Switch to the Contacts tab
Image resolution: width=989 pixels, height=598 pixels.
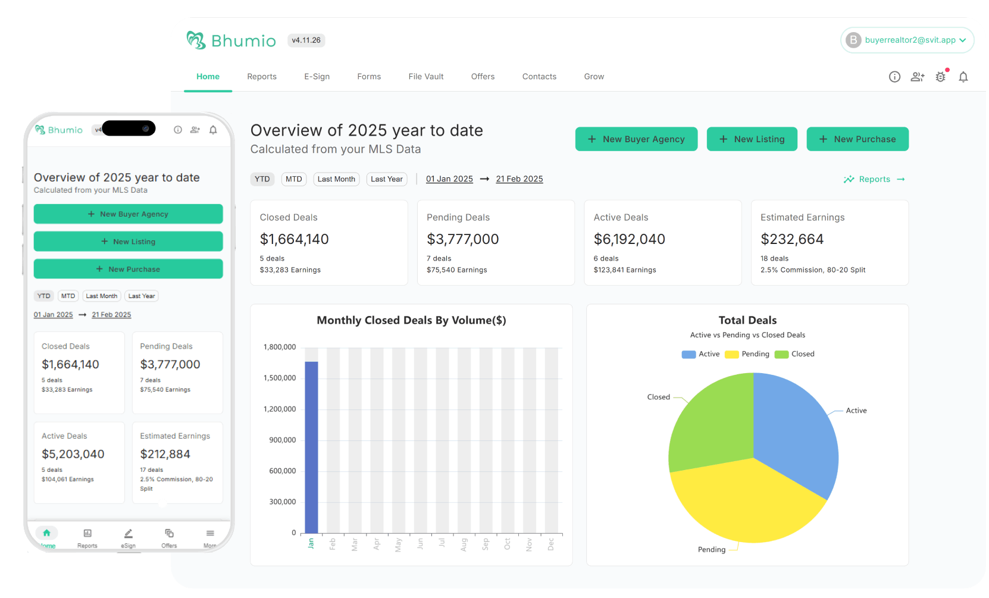(539, 76)
